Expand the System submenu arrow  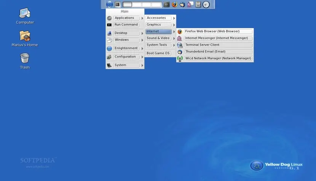click(x=142, y=65)
